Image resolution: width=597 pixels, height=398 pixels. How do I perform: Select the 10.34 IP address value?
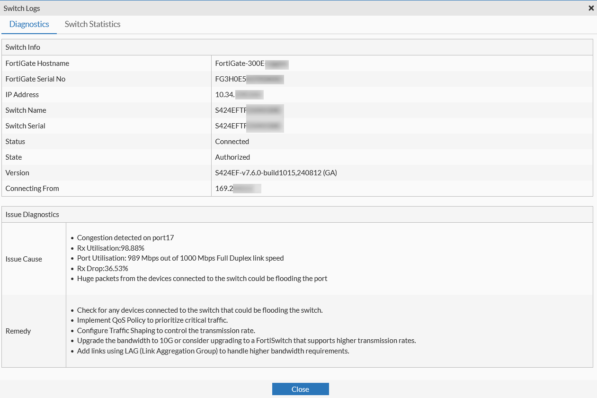coord(239,95)
